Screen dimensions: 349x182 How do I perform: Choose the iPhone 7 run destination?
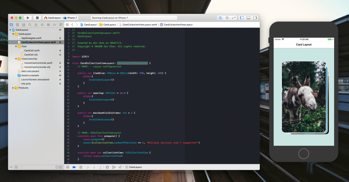(70, 18)
